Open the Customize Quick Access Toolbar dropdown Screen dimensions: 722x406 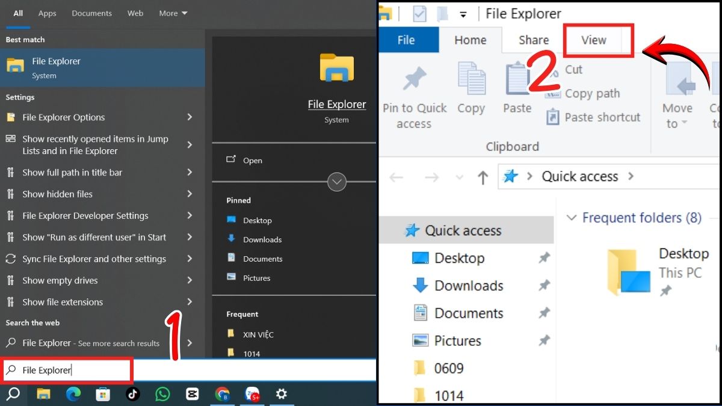(463, 15)
